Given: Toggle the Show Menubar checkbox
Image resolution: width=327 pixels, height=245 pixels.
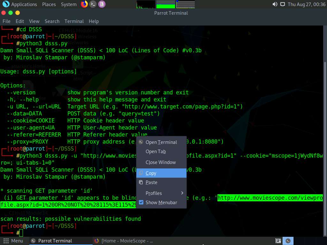Looking at the screenshot, I should click(x=141, y=202).
